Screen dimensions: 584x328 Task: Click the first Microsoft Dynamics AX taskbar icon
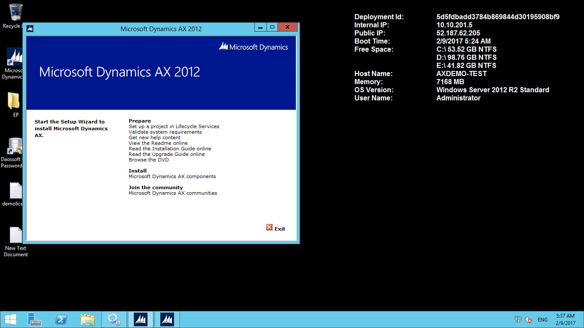coord(140,319)
